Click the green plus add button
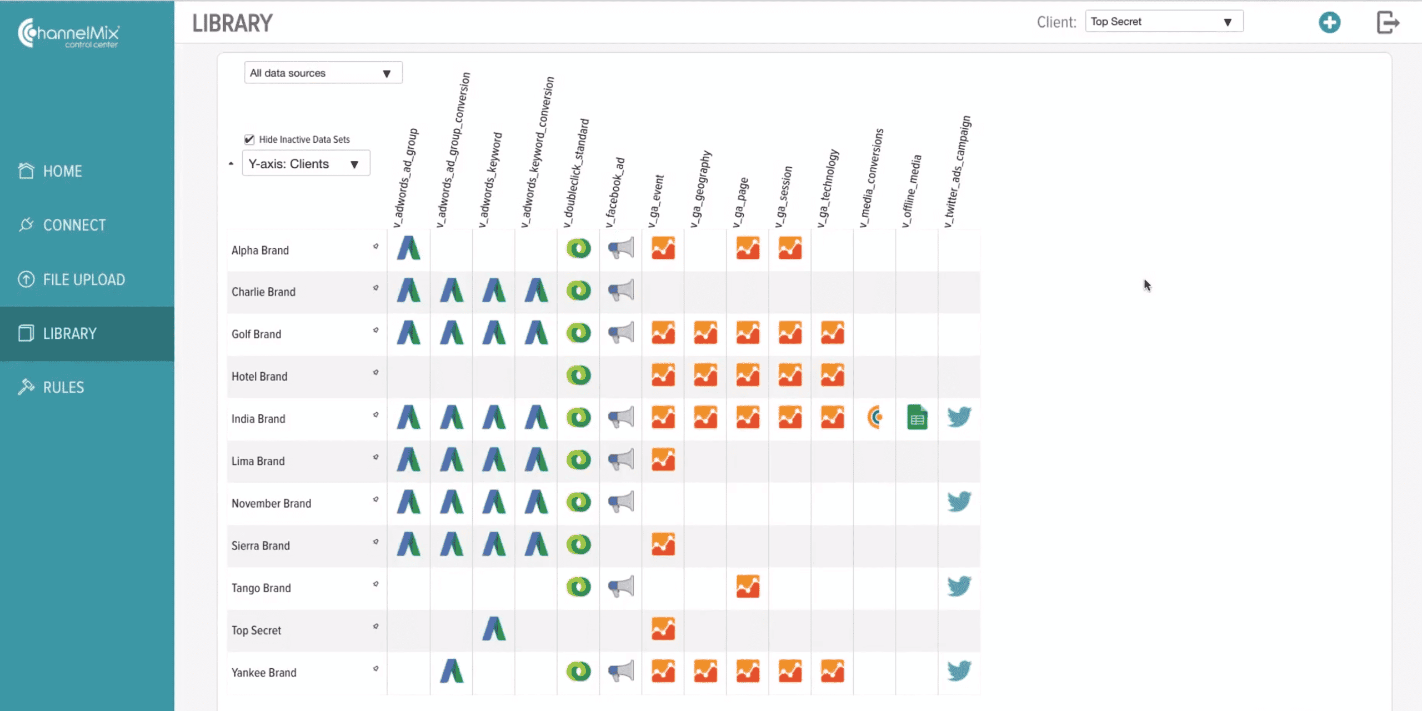 tap(1329, 22)
